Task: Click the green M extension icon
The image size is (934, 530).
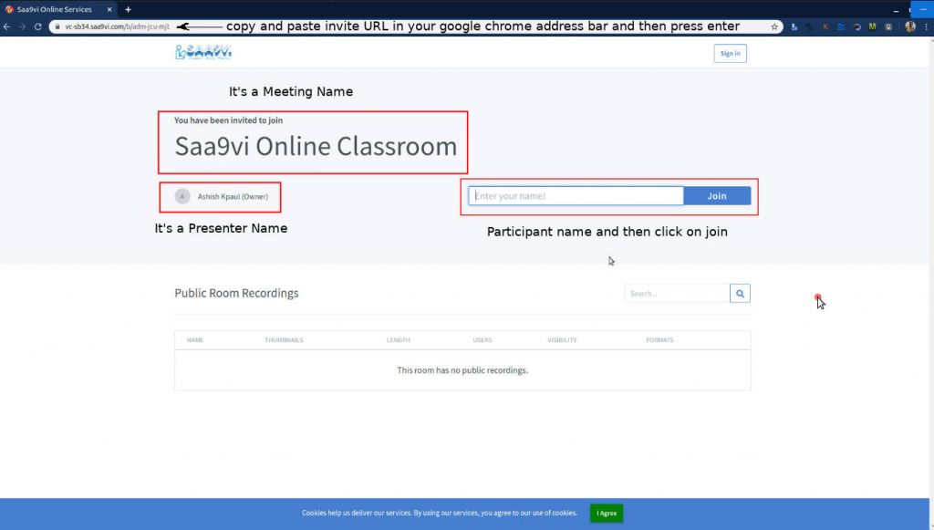Action: (872, 27)
